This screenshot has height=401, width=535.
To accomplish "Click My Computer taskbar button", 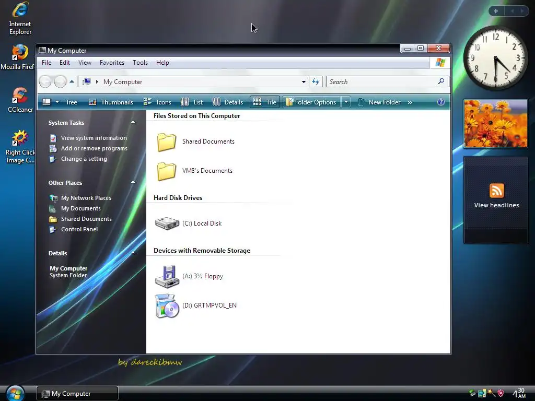I will (x=77, y=394).
